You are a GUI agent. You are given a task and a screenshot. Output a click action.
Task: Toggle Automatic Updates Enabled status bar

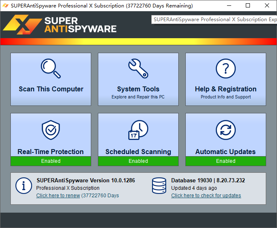tap(226, 161)
